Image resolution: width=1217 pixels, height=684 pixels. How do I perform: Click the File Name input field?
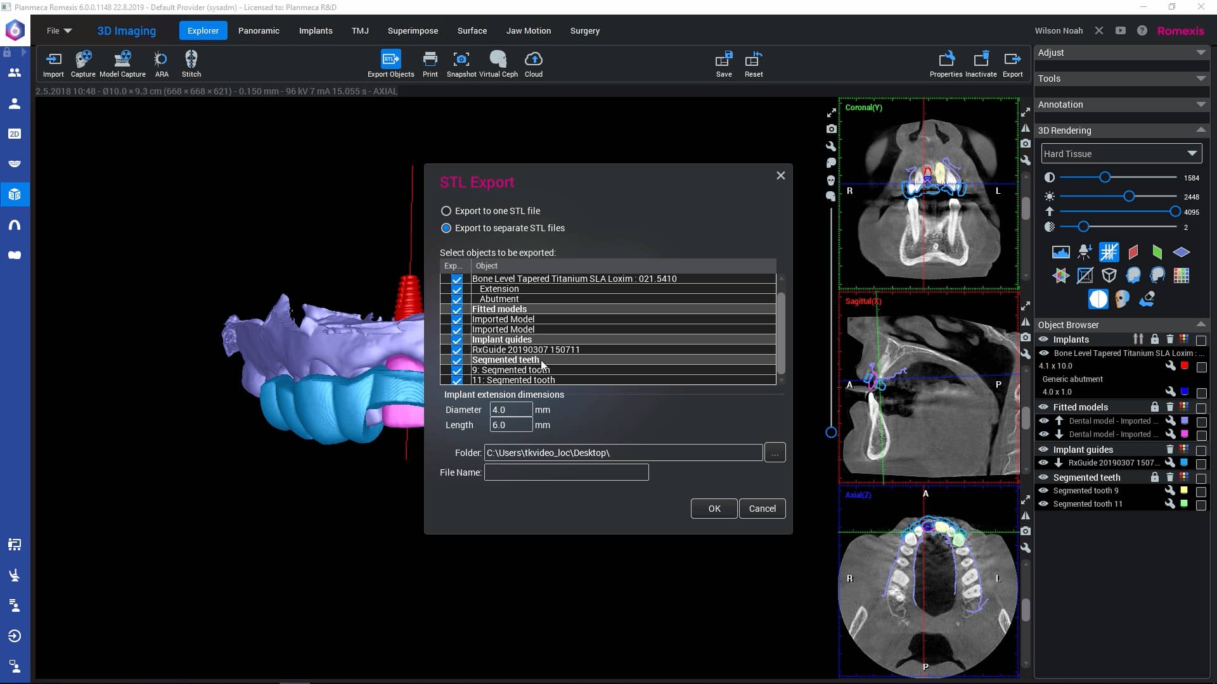click(x=566, y=472)
